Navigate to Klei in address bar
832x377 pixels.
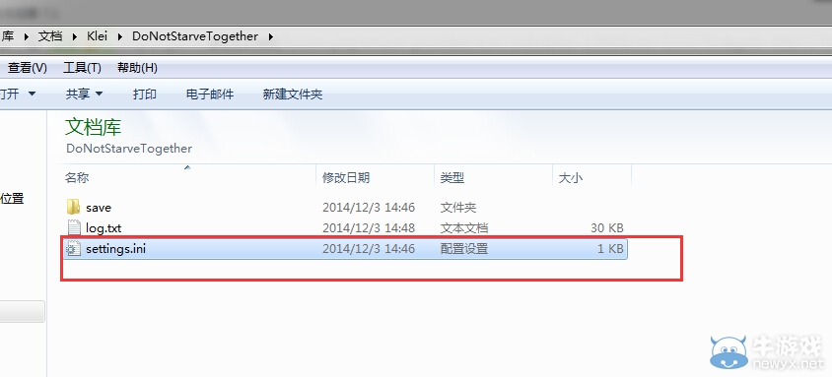coord(98,36)
